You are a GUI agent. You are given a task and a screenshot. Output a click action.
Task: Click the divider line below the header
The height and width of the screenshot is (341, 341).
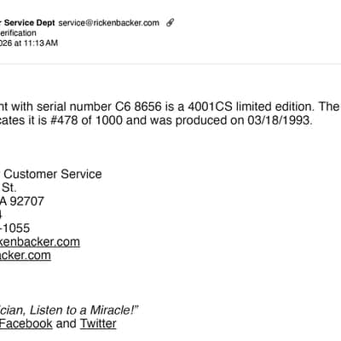click(170, 64)
